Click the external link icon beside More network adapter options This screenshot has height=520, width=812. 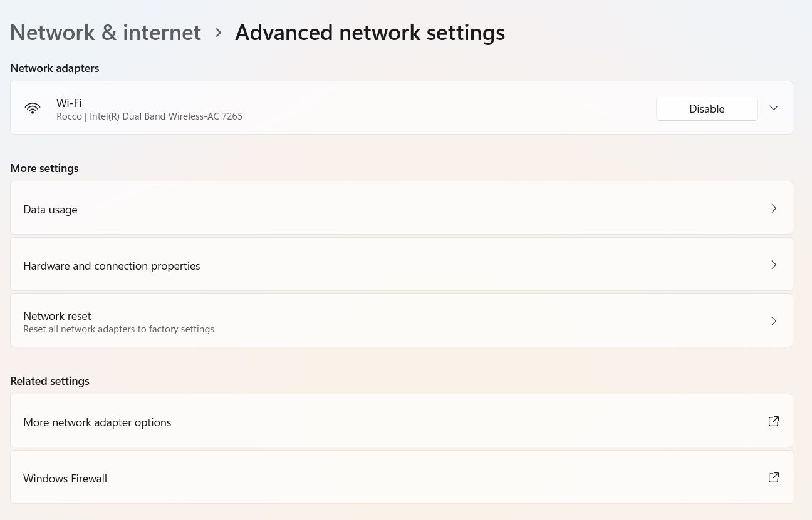coord(774,421)
